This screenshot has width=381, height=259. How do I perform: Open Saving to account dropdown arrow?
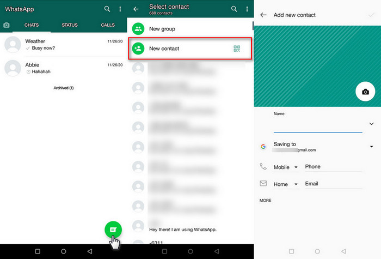point(371,147)
